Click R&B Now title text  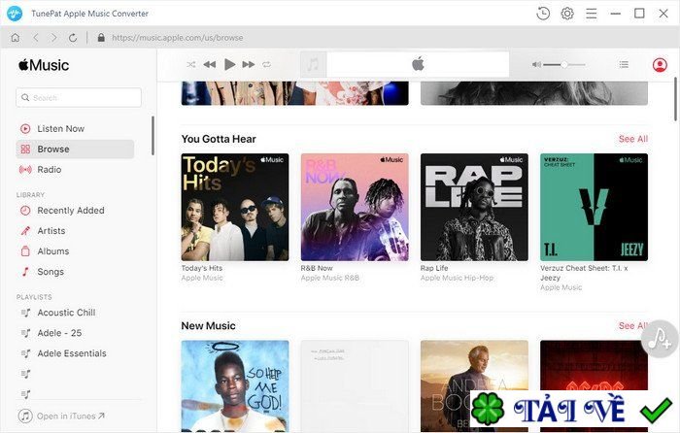click(317, 268)
